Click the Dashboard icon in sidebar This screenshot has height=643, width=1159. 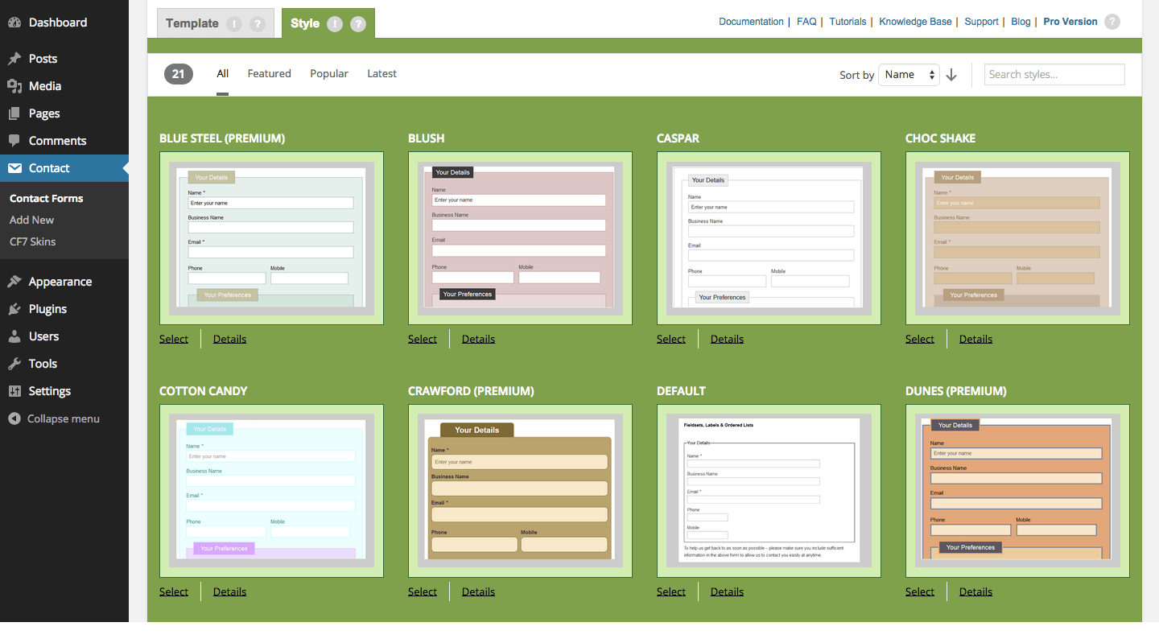point(14,23)
